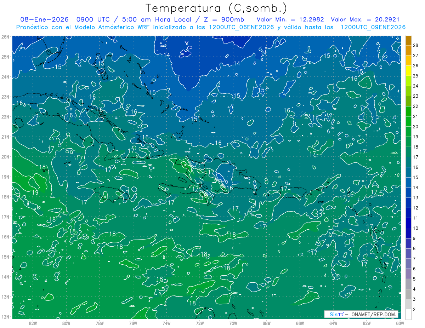Viewport: 425px width, 328px height.
Task: Click the colorbar label '6'
Action: coord(414,269)
